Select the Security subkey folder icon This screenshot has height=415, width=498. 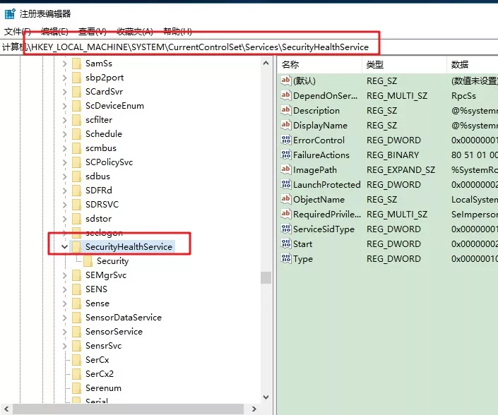tap(88, 261)
